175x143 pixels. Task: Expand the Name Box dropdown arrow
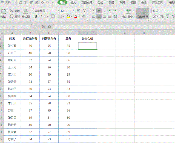point(30,27)
